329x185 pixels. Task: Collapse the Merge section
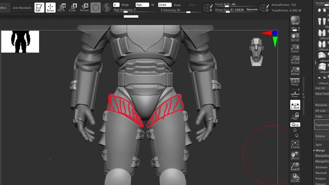320,150
